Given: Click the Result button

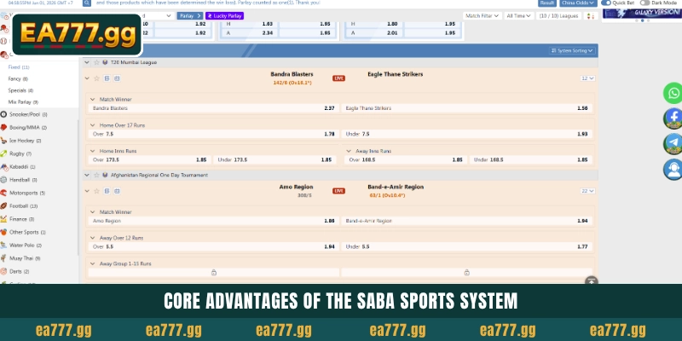Looking at the screenshot, I should pos(547,3).
